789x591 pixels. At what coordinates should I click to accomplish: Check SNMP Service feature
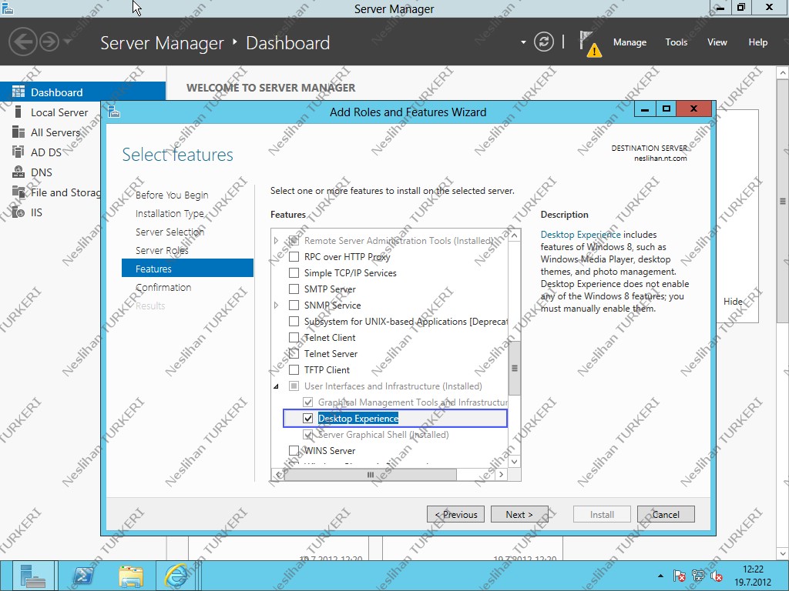pos(294,305)
